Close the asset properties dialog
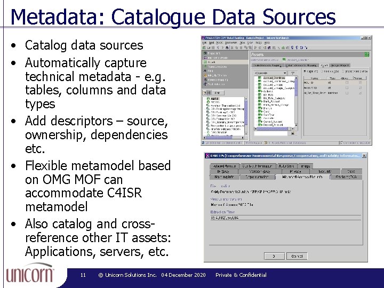Screen dimensions: 384x288 pos(364,156)
